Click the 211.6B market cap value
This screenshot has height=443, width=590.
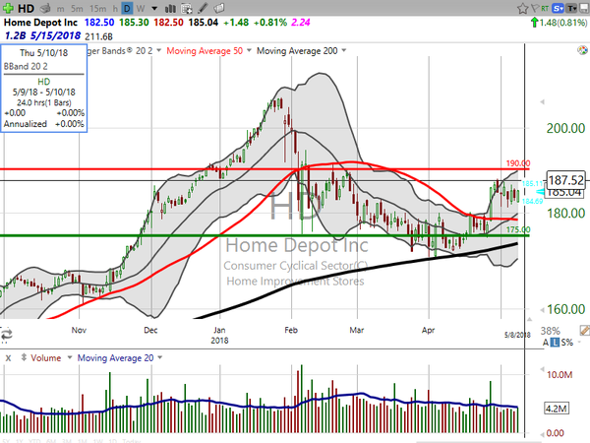pyautogui.click(x=99, y=36)
